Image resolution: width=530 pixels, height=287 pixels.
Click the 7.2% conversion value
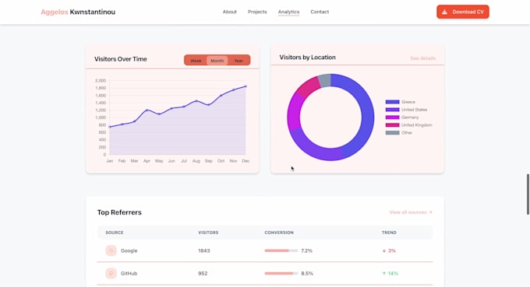307,251
